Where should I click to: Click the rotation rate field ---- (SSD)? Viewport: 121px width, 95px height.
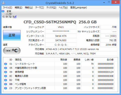109,36
